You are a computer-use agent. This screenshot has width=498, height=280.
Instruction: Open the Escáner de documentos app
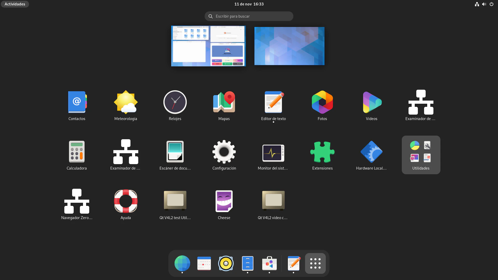click(175, 152)
